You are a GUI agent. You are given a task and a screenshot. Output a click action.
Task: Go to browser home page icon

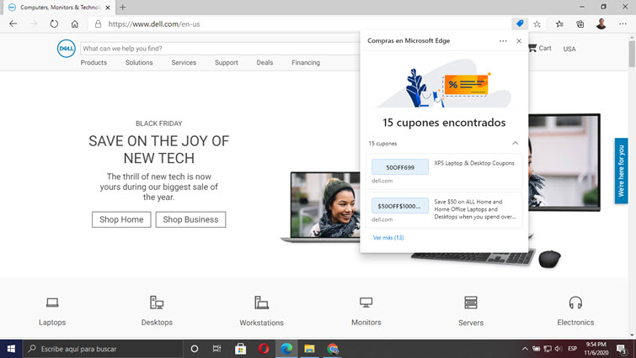[x=75, y=24]
